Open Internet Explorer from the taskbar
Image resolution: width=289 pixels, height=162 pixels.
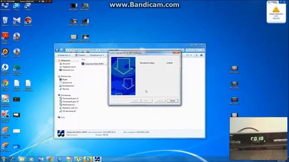coord(13,159)
